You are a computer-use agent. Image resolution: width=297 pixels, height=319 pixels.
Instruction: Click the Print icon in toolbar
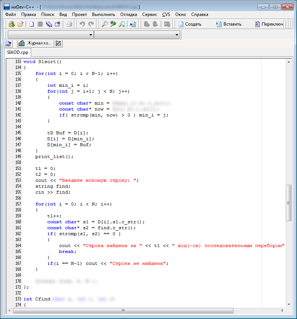click(x=69, y=24)
